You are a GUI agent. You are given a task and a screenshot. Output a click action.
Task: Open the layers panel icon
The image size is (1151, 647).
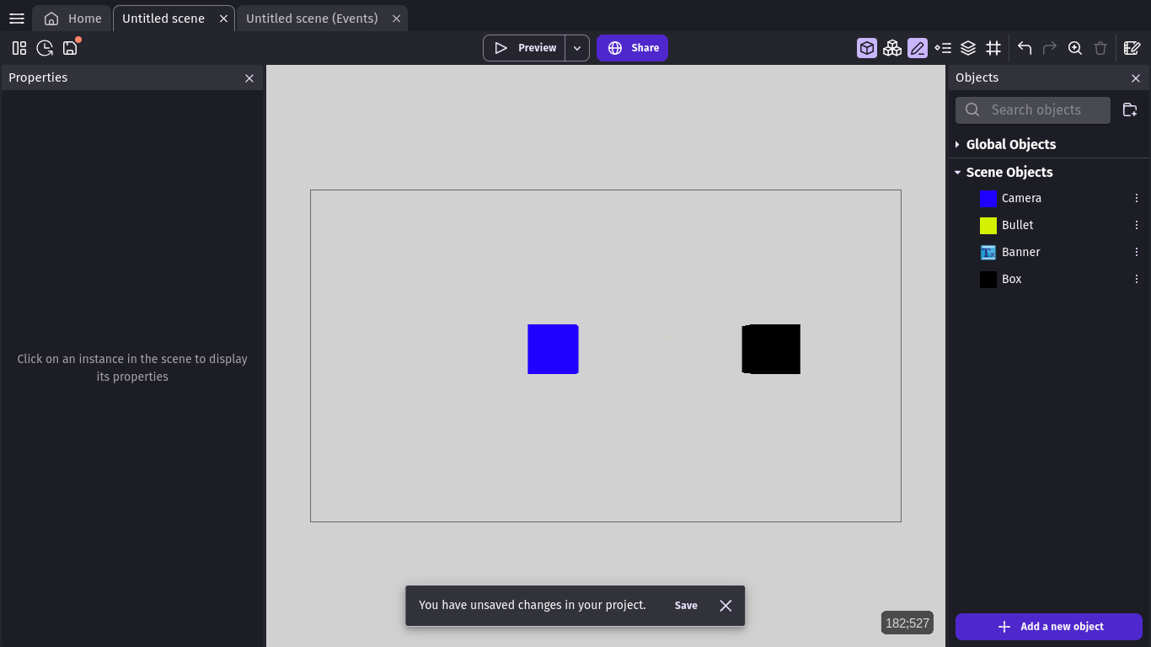(968, 48)
